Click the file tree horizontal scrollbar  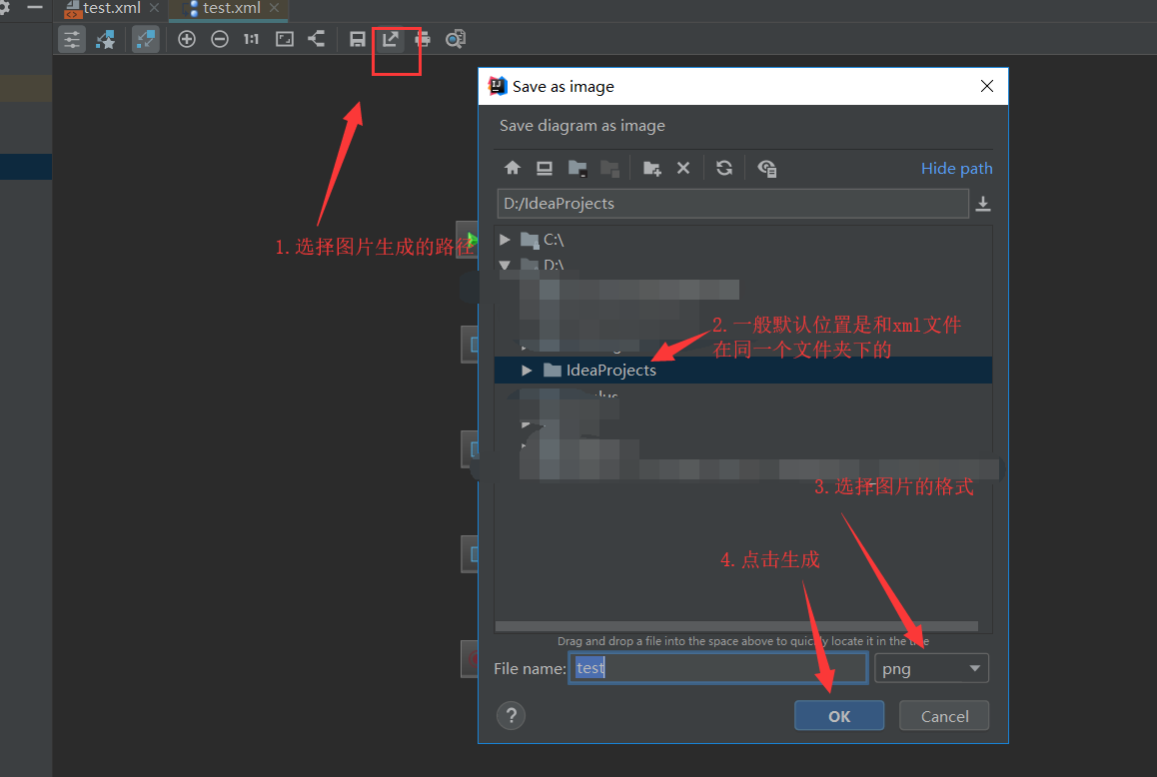coord(736,626)
